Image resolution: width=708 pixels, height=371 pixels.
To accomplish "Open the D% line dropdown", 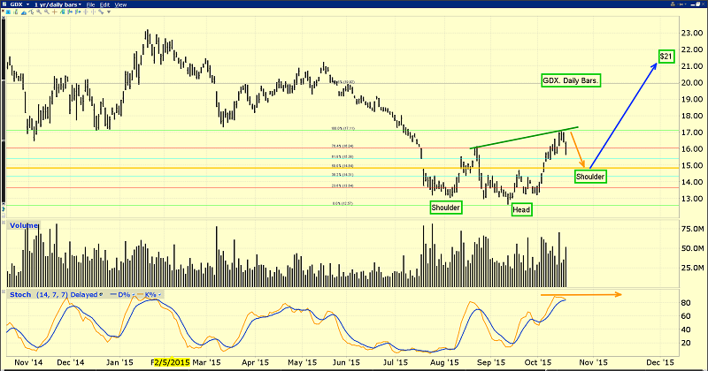I will 134,293.
